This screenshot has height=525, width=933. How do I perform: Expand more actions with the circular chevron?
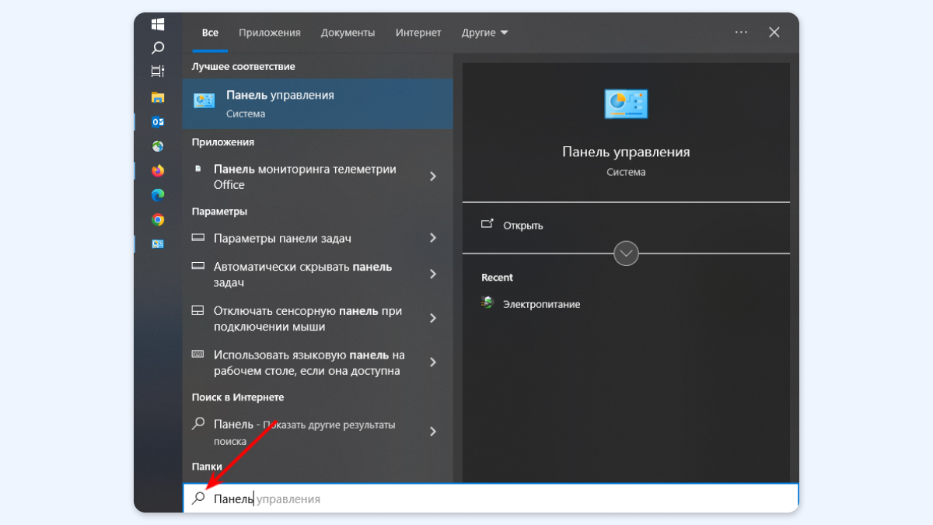[x=626, y=254]
